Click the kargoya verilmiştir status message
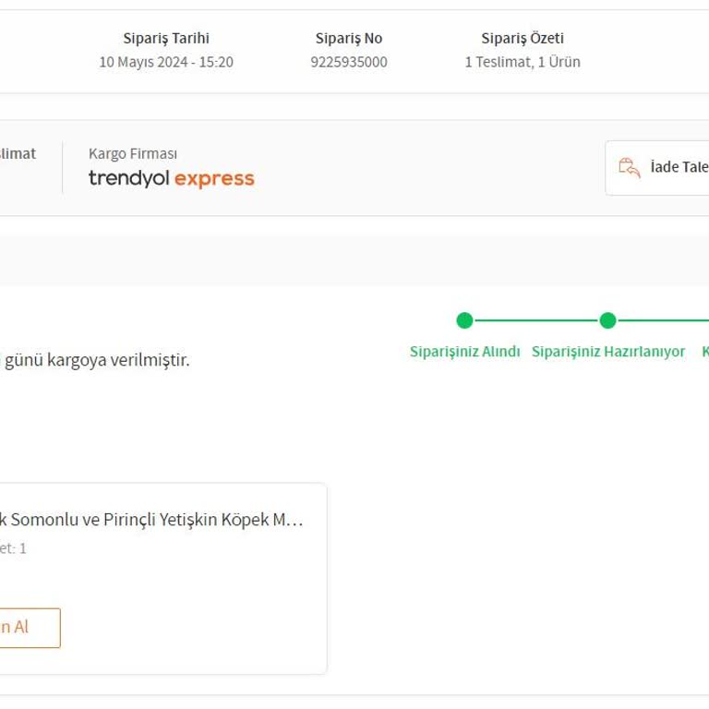709x709 pixels. (x=94, y=360)
